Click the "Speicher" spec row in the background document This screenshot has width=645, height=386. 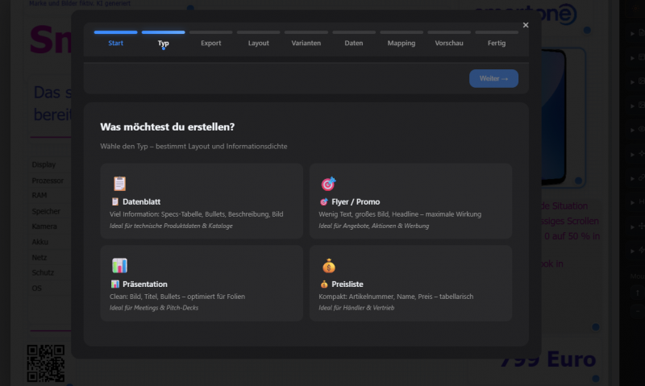(46, 211)
